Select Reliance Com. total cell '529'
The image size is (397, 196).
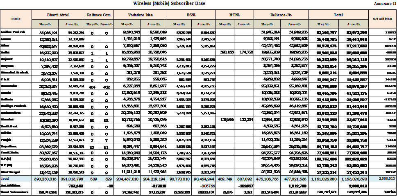106,178
